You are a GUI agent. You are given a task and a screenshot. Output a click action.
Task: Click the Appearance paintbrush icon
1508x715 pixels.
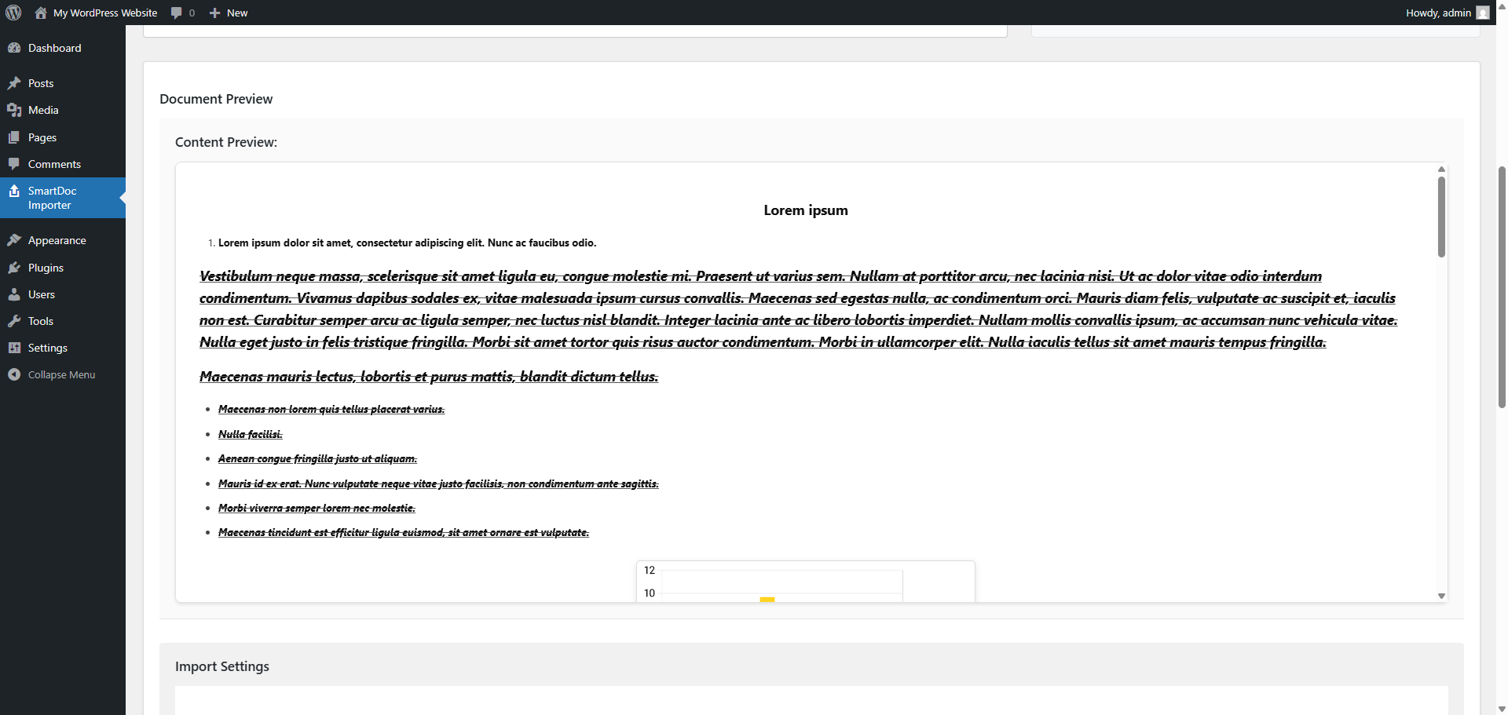(14, 240)
